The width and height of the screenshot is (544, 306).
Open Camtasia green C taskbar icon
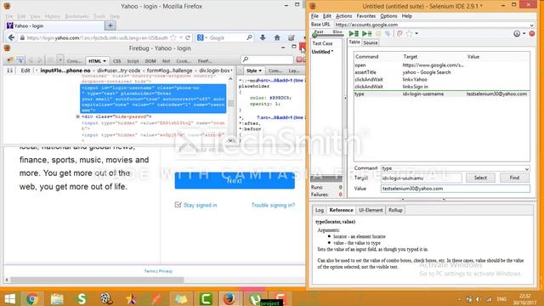pyautogui.click(x=206, y=298)
